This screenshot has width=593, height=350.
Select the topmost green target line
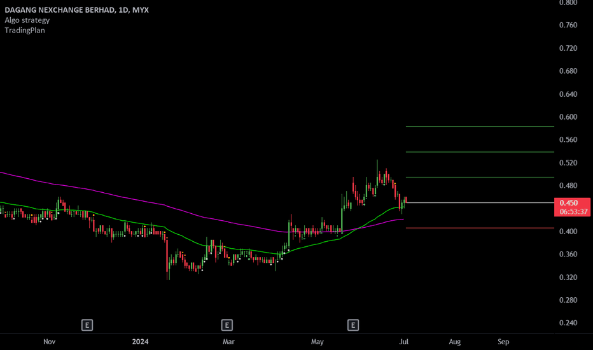(480, 127)
